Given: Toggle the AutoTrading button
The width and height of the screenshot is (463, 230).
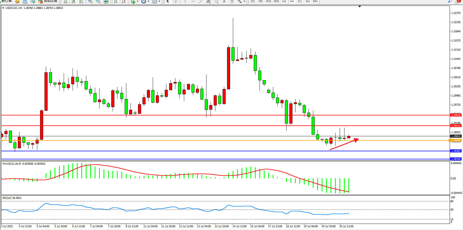Looking at the screenshot, I should click(48, 1).
